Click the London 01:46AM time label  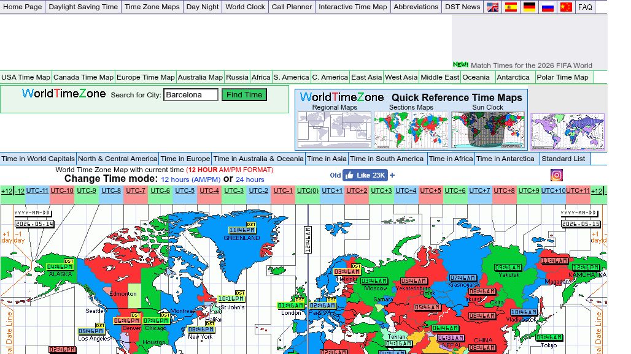point(290,306)
